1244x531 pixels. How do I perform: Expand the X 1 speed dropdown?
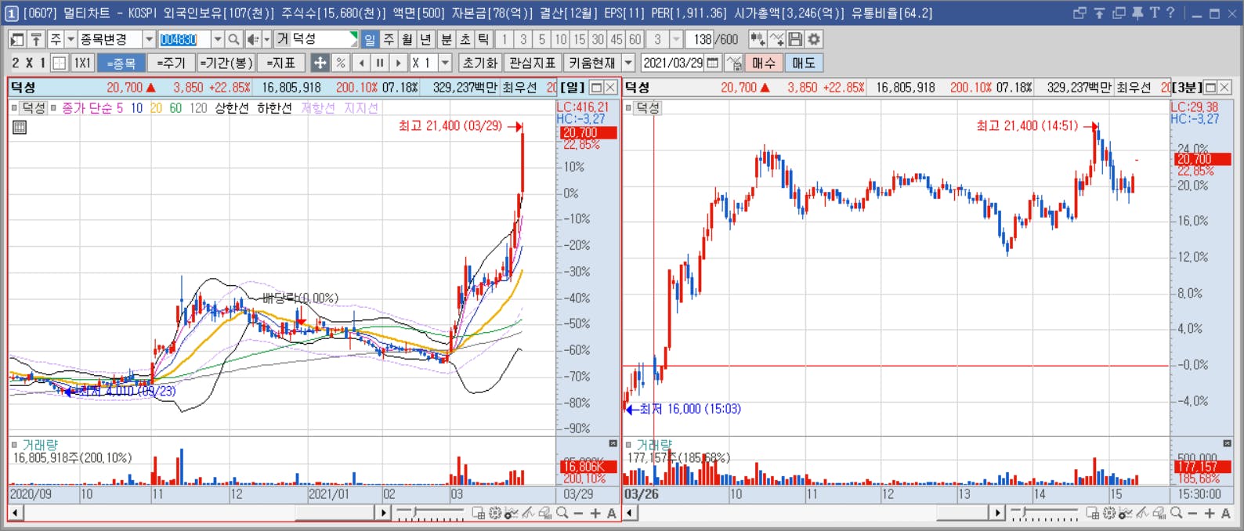(446, 63)
